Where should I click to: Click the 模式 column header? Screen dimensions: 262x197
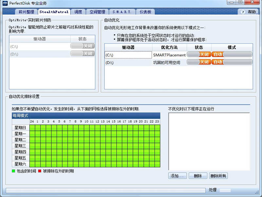click(x=232, y=47)
